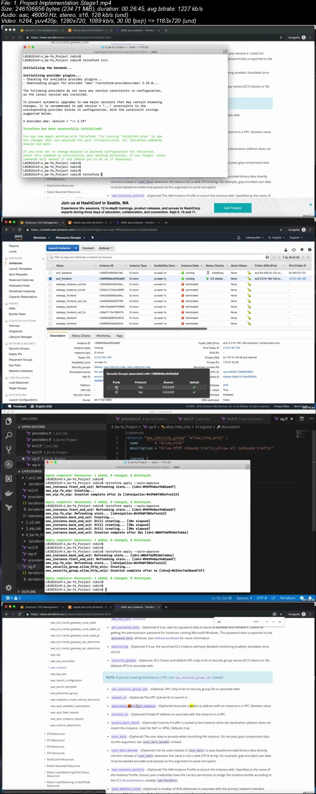Open the Explorer view in VS Code
Screen dimensions: 316x794
click(9, 421)
